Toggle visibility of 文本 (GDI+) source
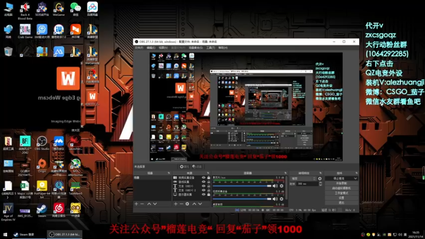 (x=203, y=186)
